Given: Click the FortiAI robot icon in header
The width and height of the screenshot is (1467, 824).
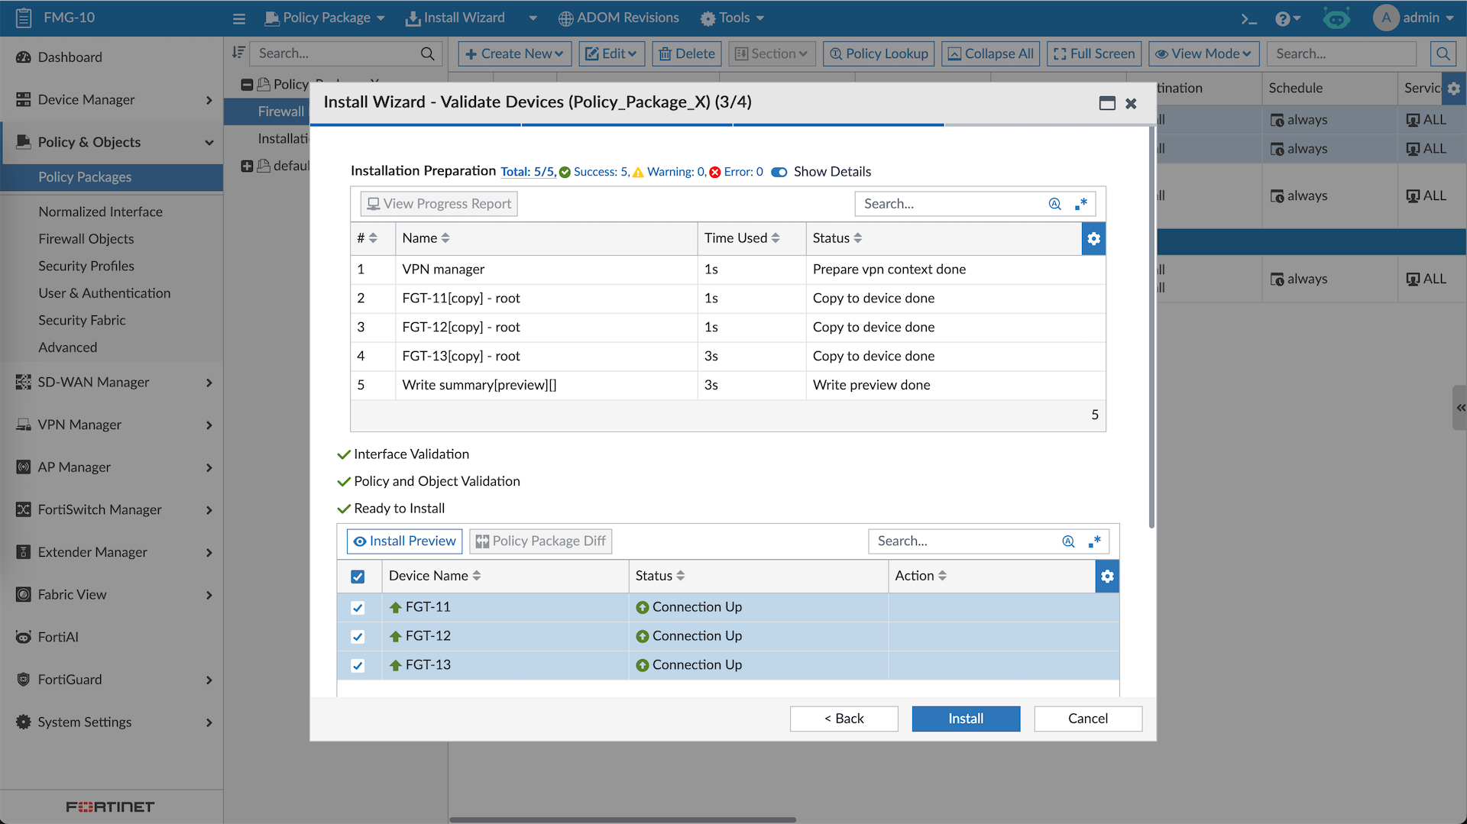Looking at the screenshot, I should pyautogui.click(x=1336, y=18).
